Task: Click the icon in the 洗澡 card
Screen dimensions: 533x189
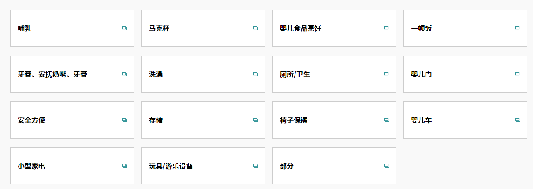Action: (x=256, y=74)
